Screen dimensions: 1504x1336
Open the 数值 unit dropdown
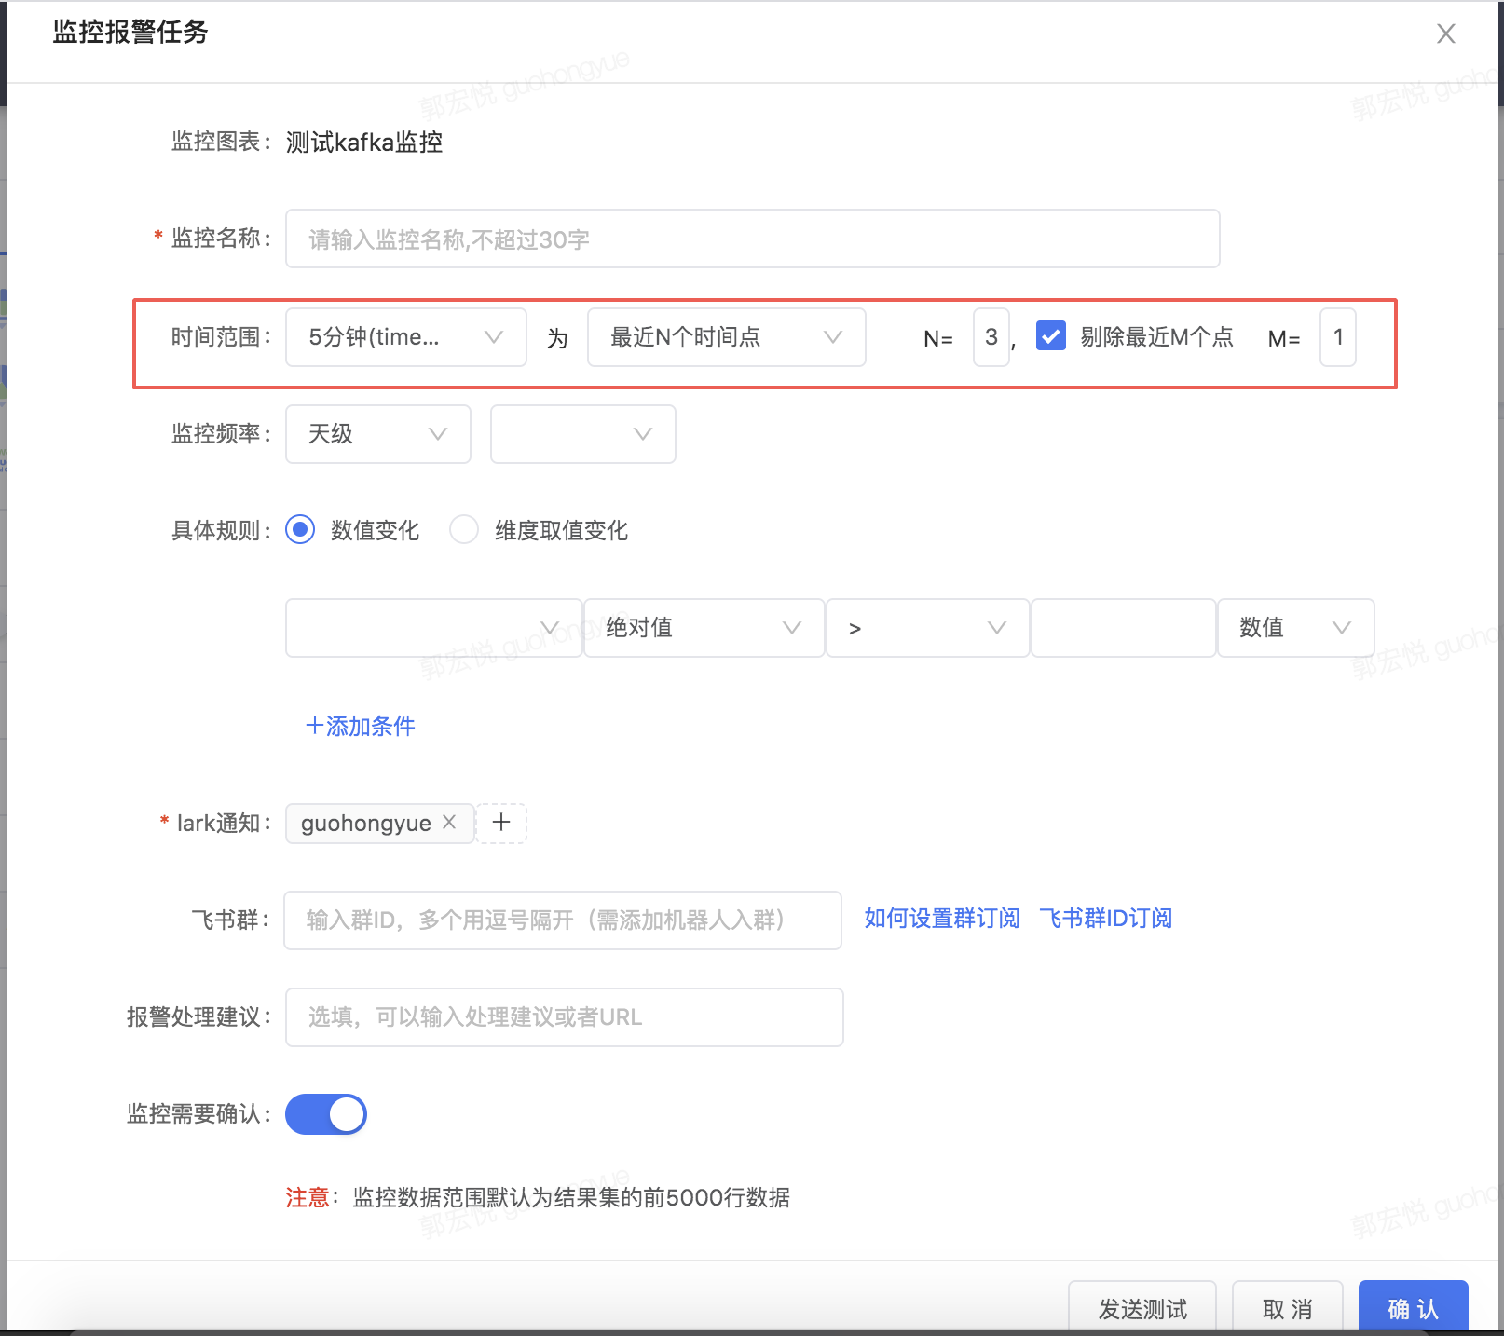click(1296, 628)
